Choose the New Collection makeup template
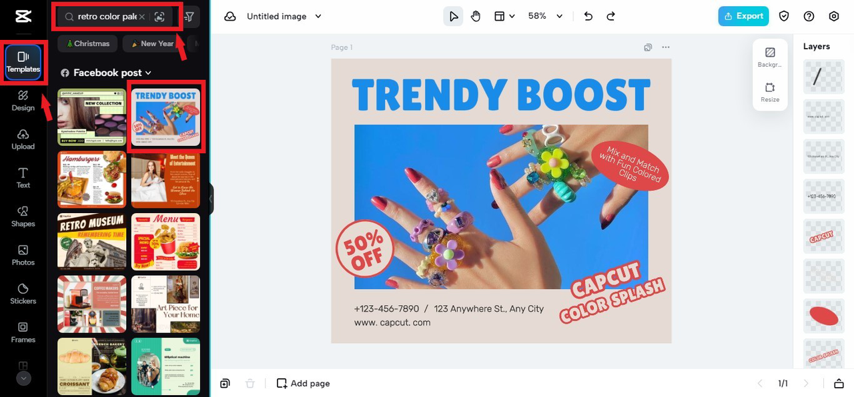854x397 pixels. 91,117
